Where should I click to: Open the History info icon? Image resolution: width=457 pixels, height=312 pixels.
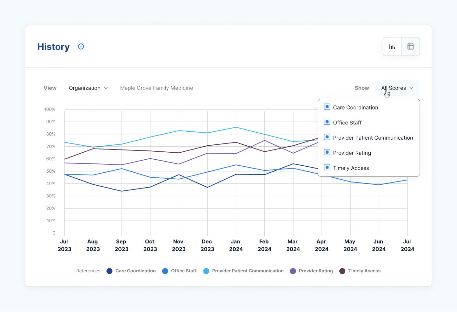pos(81,47)
